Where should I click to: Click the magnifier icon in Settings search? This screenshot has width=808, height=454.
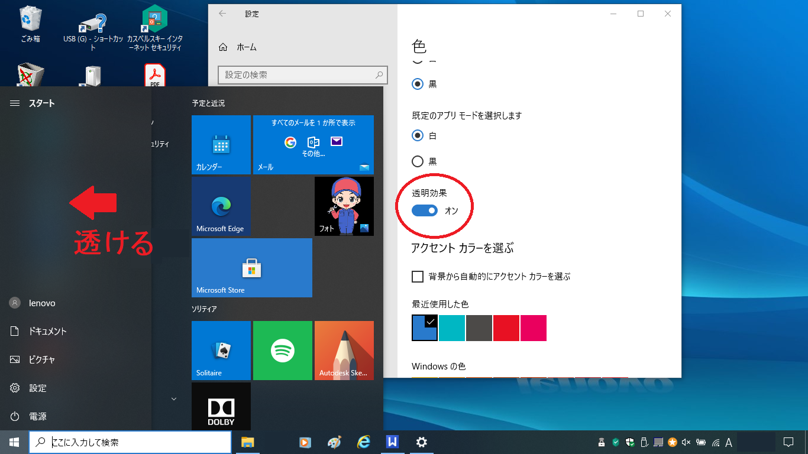click(x=379, y=75)
